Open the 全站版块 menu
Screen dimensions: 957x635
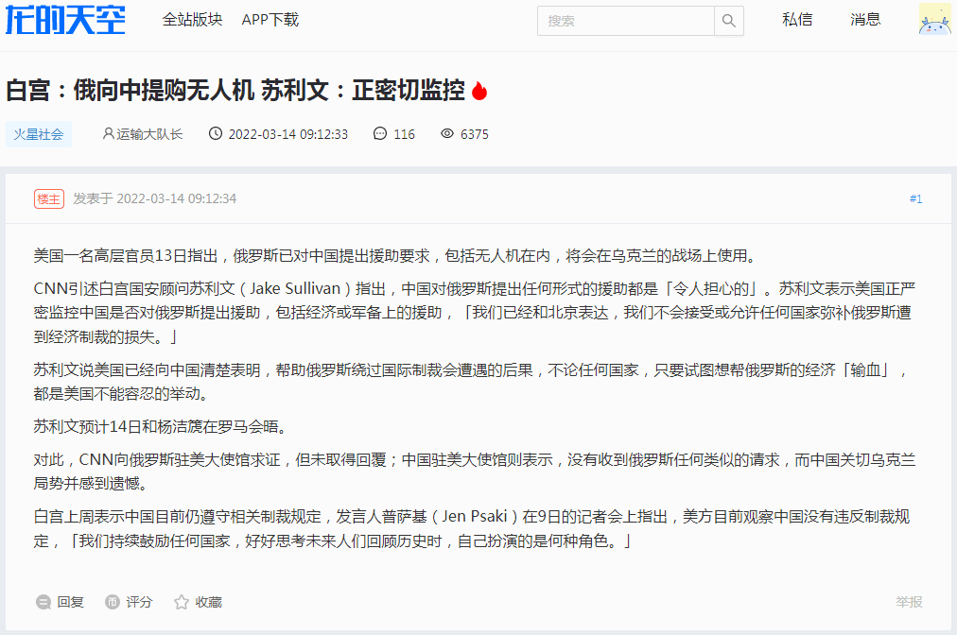click(192, 20)
